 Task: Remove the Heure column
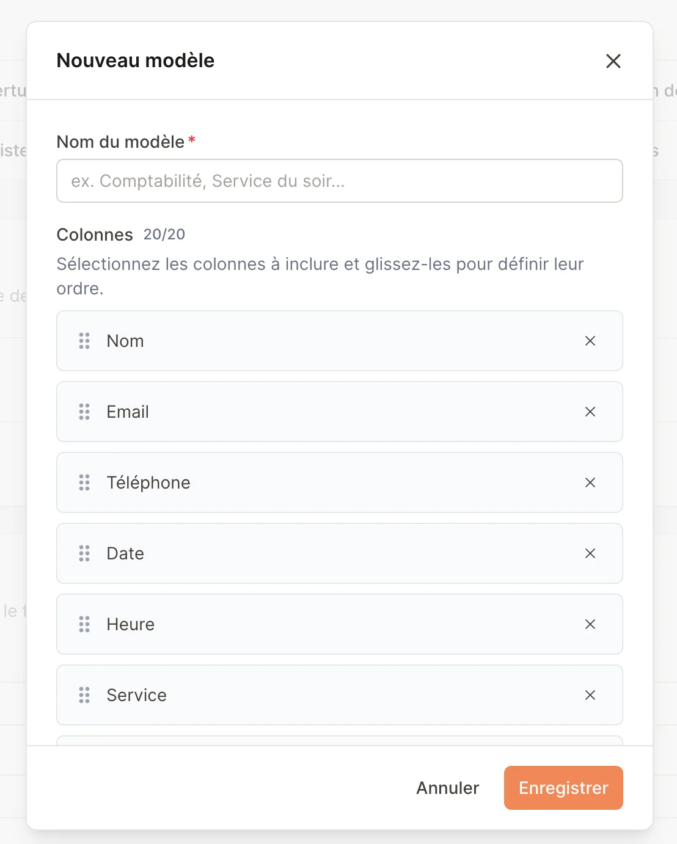[590, 624]
